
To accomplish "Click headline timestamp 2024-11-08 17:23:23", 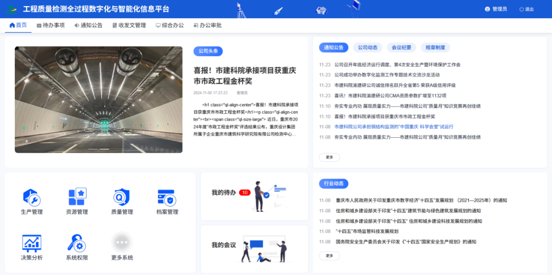I will coord(210,93).
